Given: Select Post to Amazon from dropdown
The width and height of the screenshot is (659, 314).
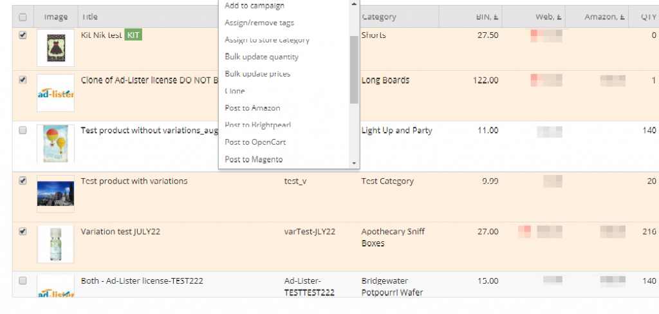Looking at the screenshot, I should click(x=252, y=108).
